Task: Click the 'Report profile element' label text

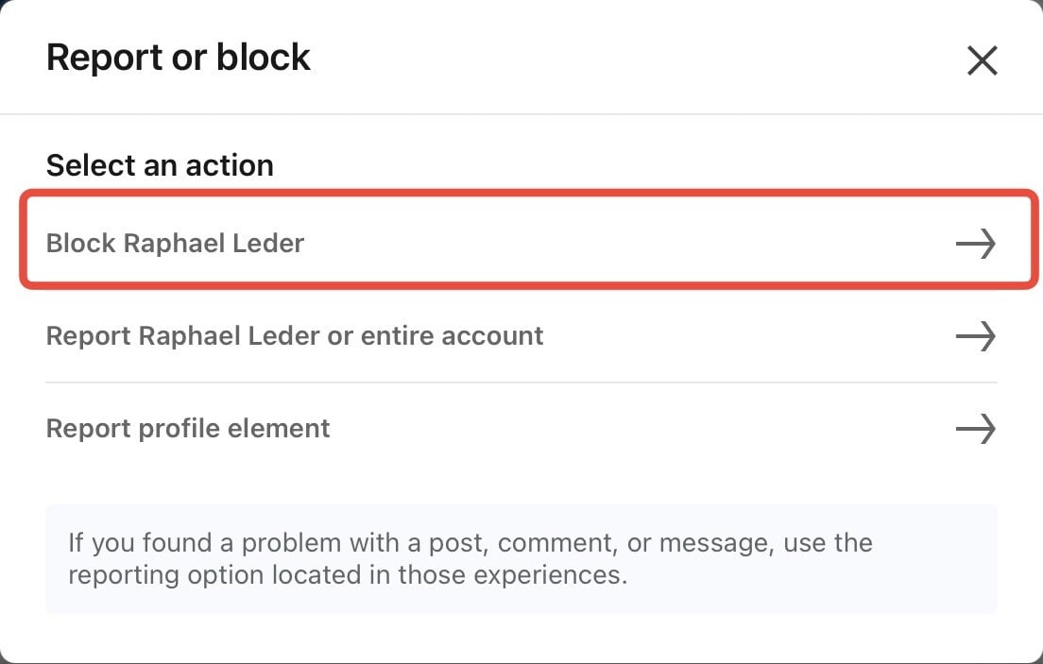Action: [x=188, y=429]
